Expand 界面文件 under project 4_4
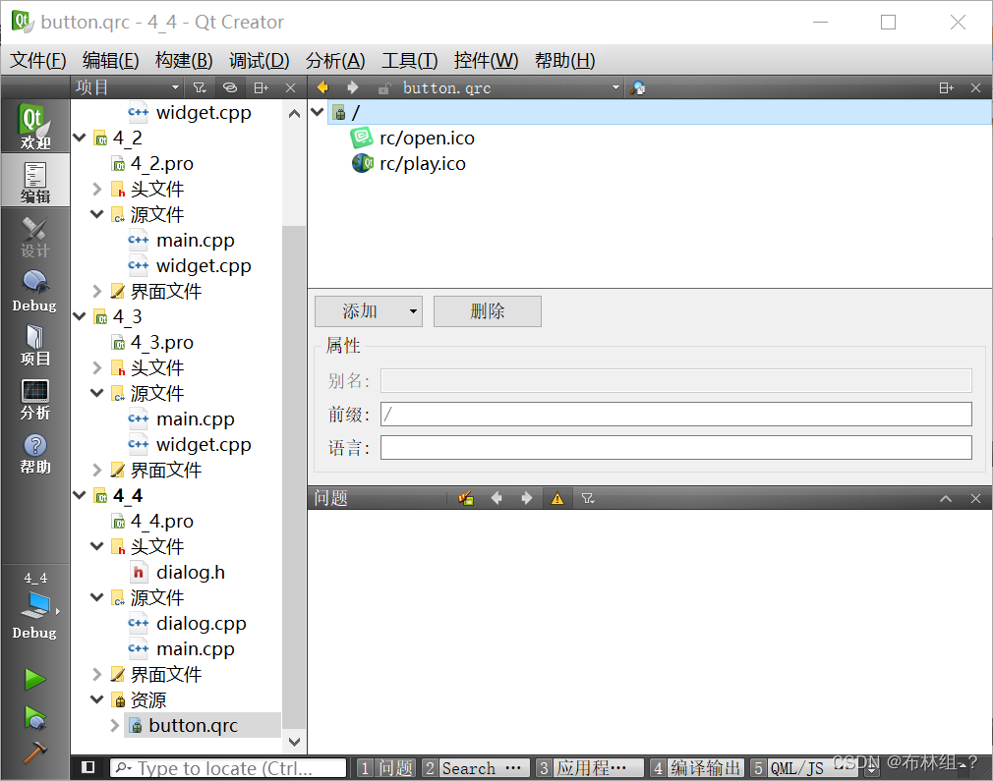This screenshot has width=993, height=781. click(x=96, y=675)
